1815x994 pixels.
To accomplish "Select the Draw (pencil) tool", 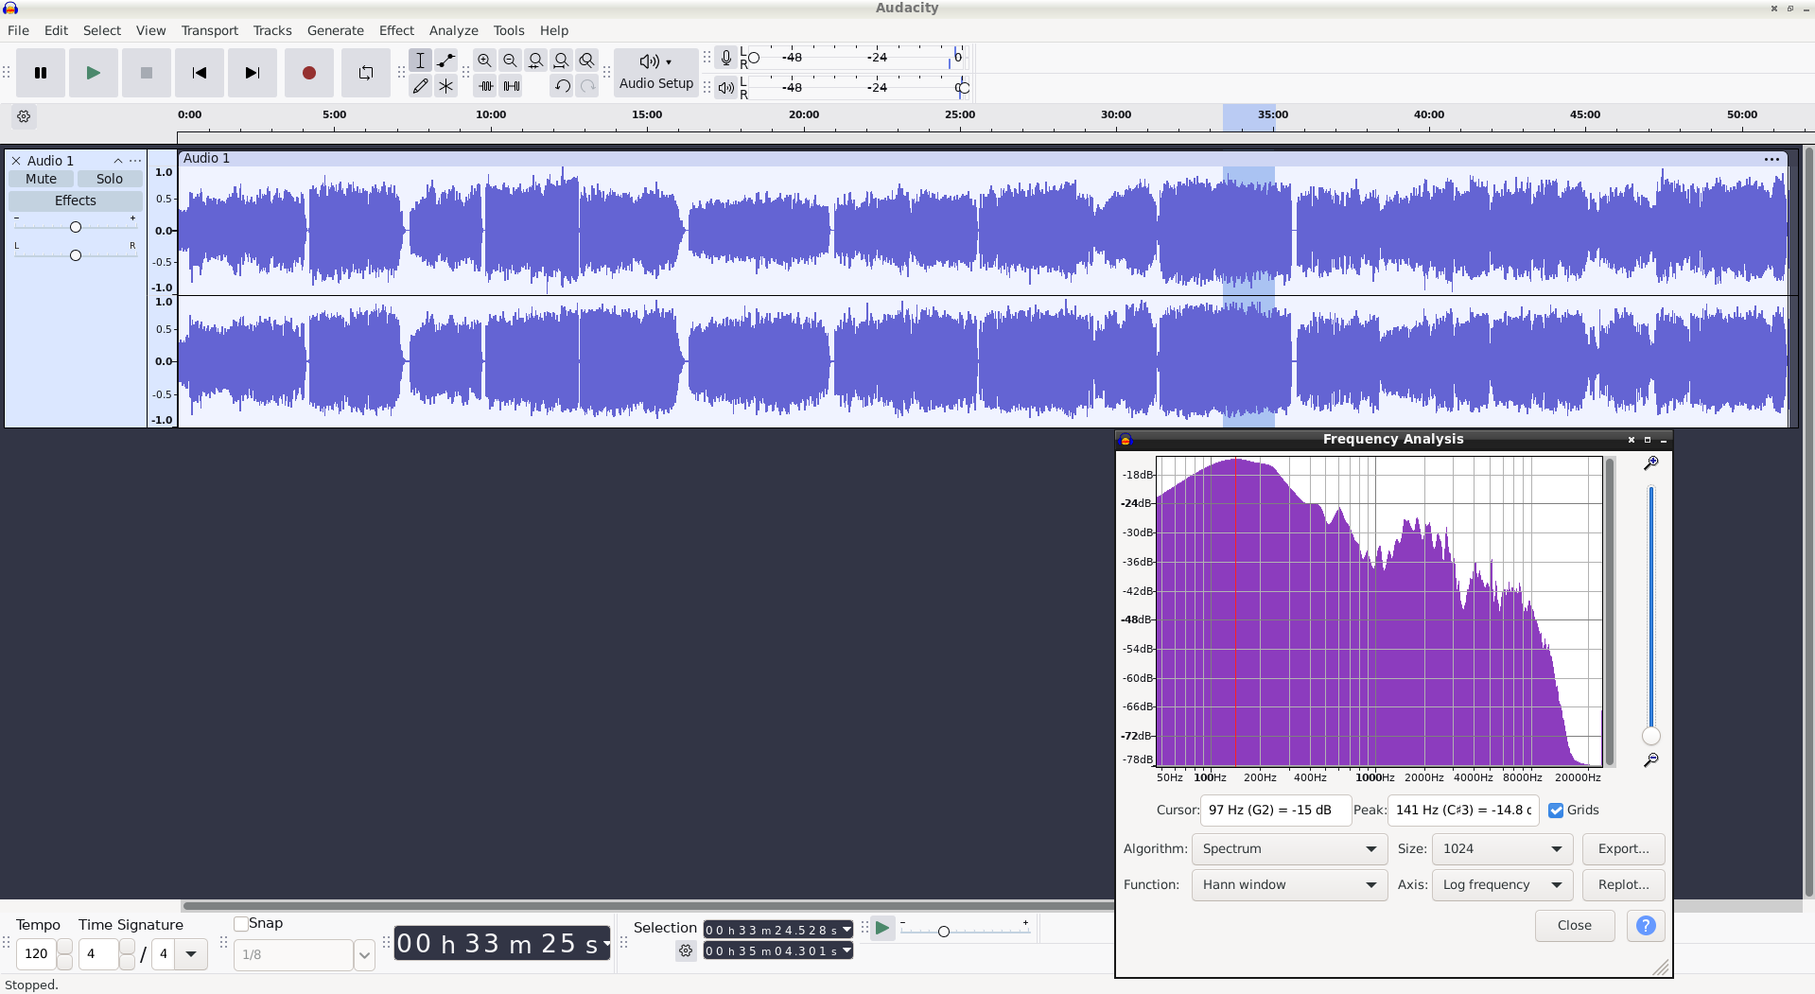I will point(420,86).
